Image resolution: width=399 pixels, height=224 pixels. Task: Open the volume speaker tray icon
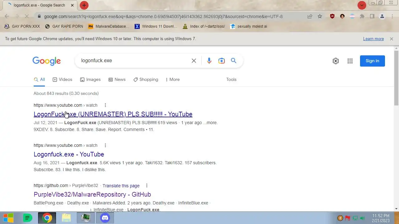tap(363, 218)
